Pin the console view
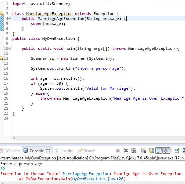185x184 pixels. point(177,150)
